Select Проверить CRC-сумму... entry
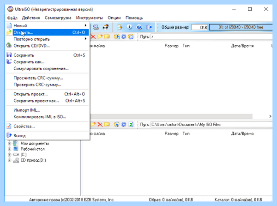Viewport: 277px width, 206px height. click(x=48, y=85)
